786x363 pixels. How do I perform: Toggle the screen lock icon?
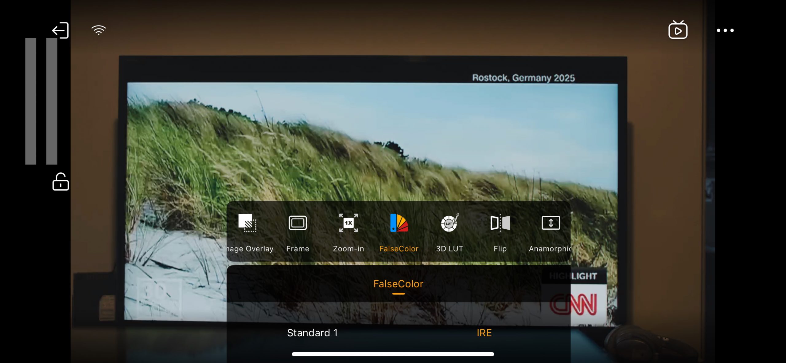[x=60, y=182]
